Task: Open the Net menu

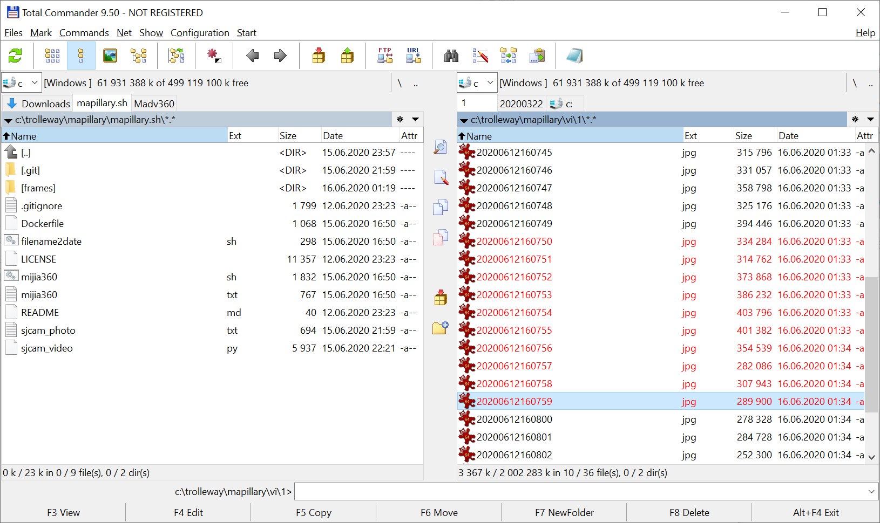Action: point(124,33)
